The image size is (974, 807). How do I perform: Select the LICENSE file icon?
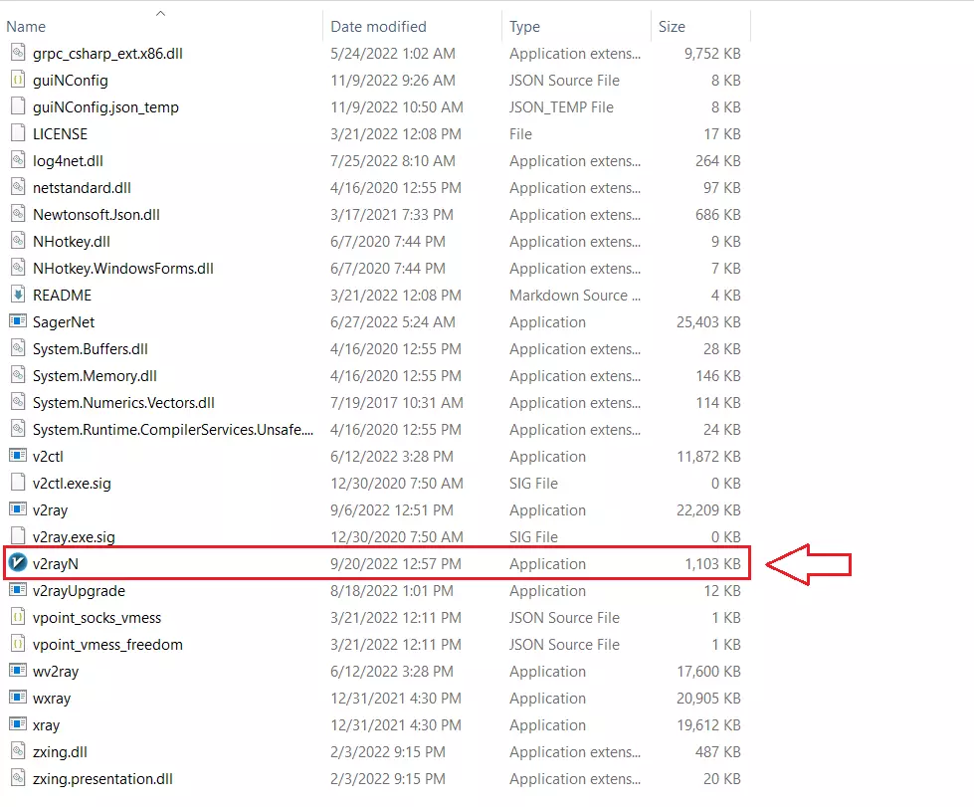point(17,133)
